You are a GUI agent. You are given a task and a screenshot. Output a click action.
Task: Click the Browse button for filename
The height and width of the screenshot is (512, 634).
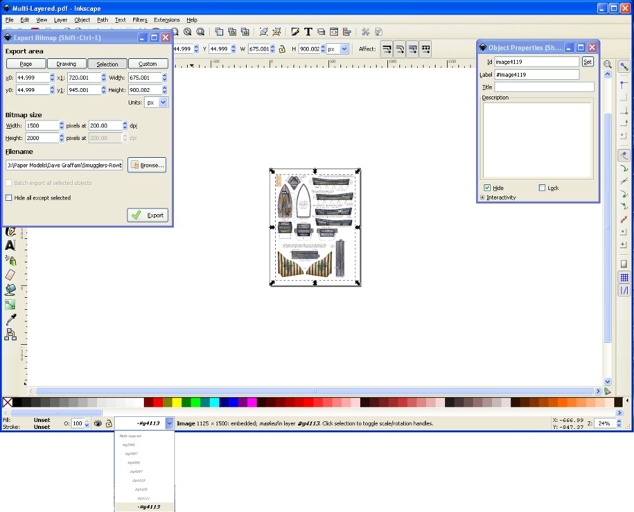coord(147,165)
